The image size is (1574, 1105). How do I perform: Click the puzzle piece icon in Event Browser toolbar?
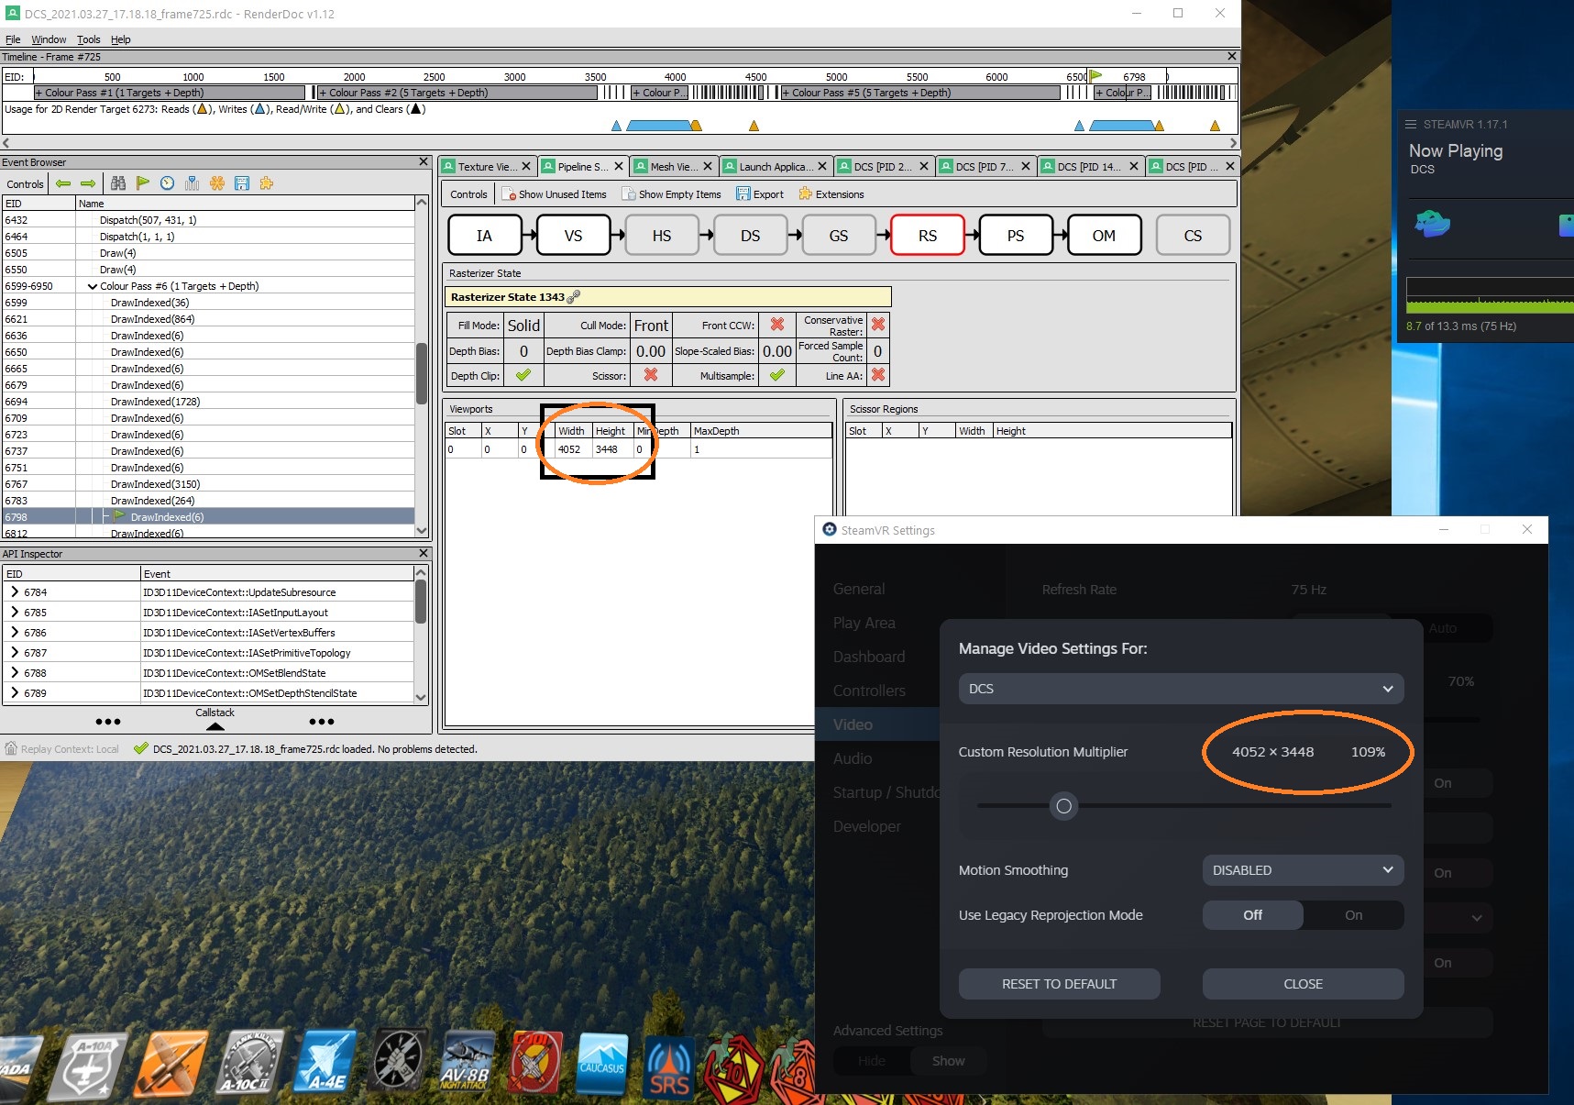[267, 183]
